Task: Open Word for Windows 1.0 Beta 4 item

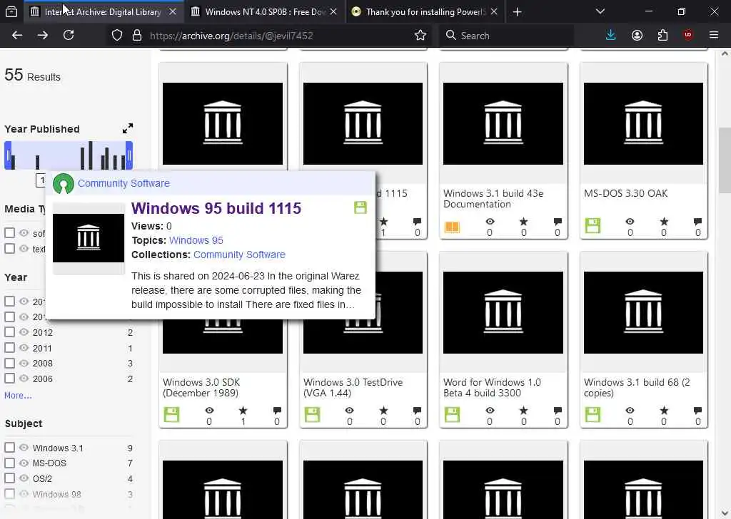Action: tap(492, 387)
